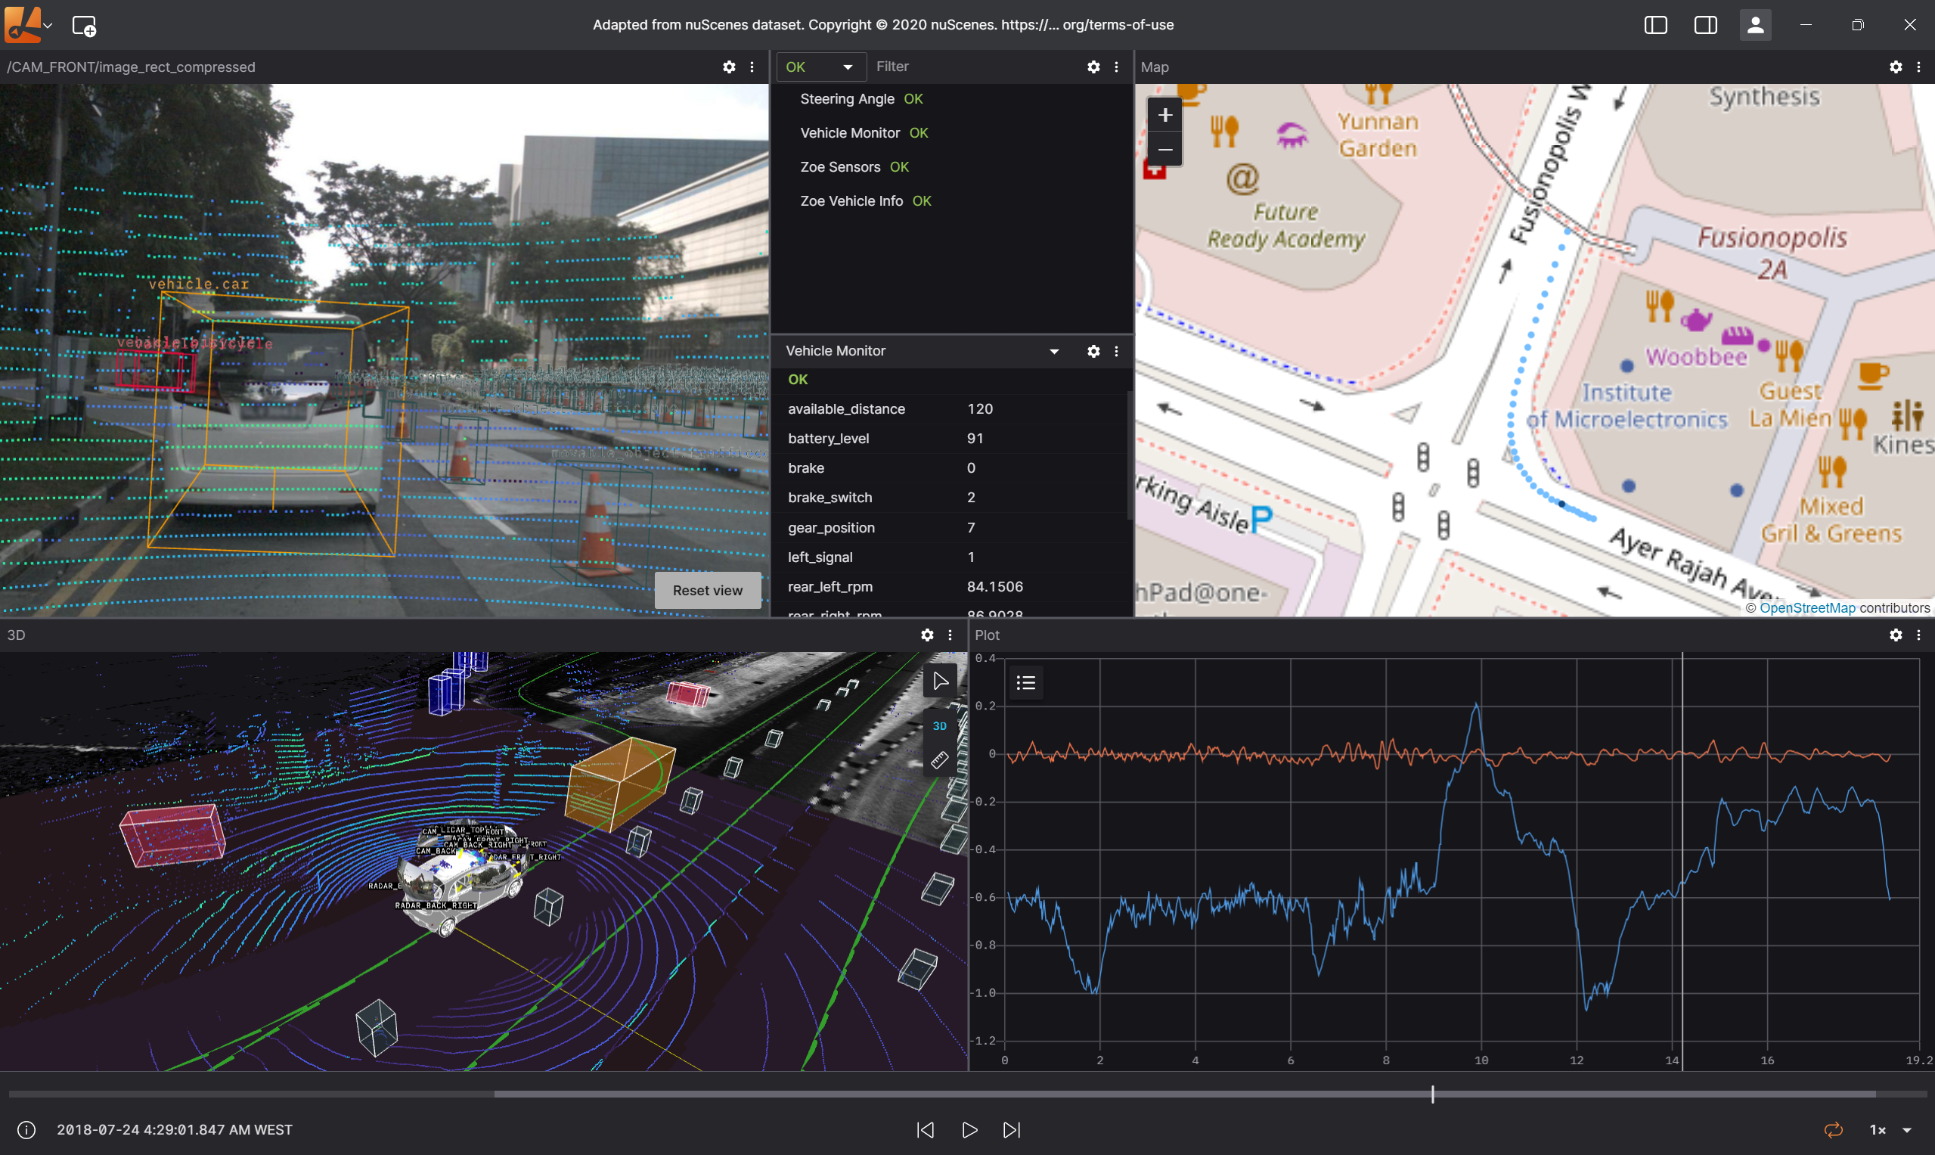Expand the Vehicle Monitor selector dropdown
This screenshot has width=1935, height=1155.
pyautogui.click(x=1053, y=351)
